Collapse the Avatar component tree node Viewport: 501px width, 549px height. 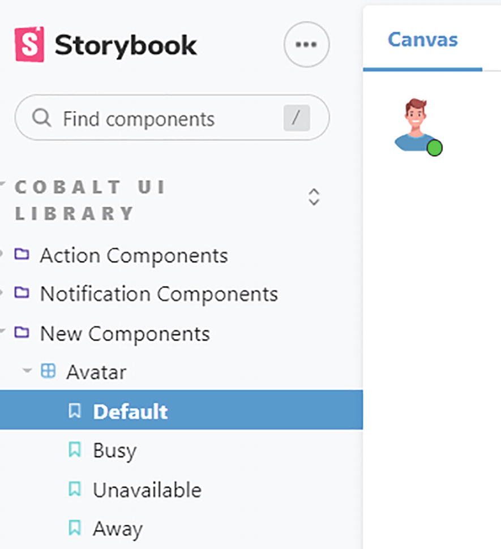(27, 372)
